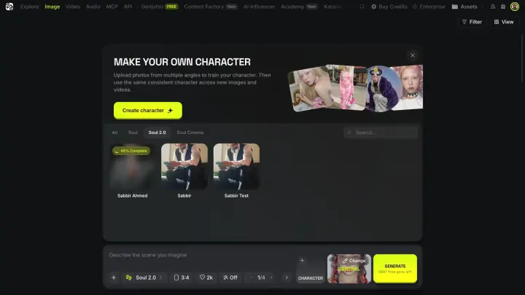Viewport: 525px width, 295px height.
Task: Open Enterprise page
Action: click(x=429, y=7)
